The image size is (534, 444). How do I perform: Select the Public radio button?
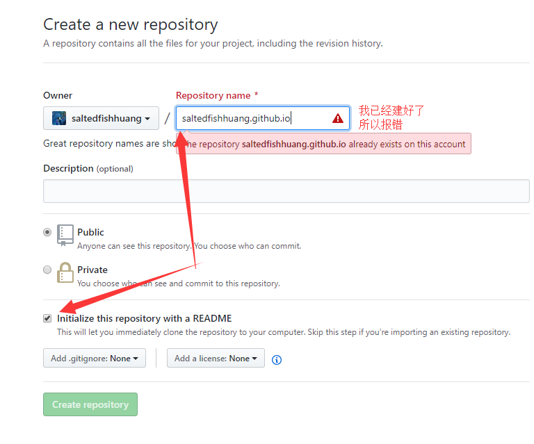tap(47, 232)
